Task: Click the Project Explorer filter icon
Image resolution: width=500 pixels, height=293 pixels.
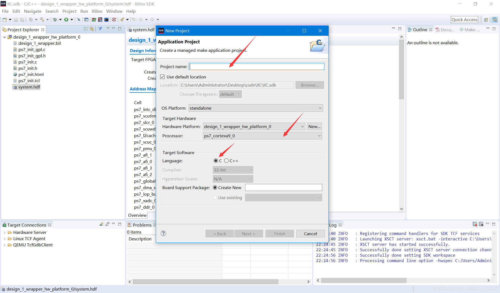Action: click(100, 29)
